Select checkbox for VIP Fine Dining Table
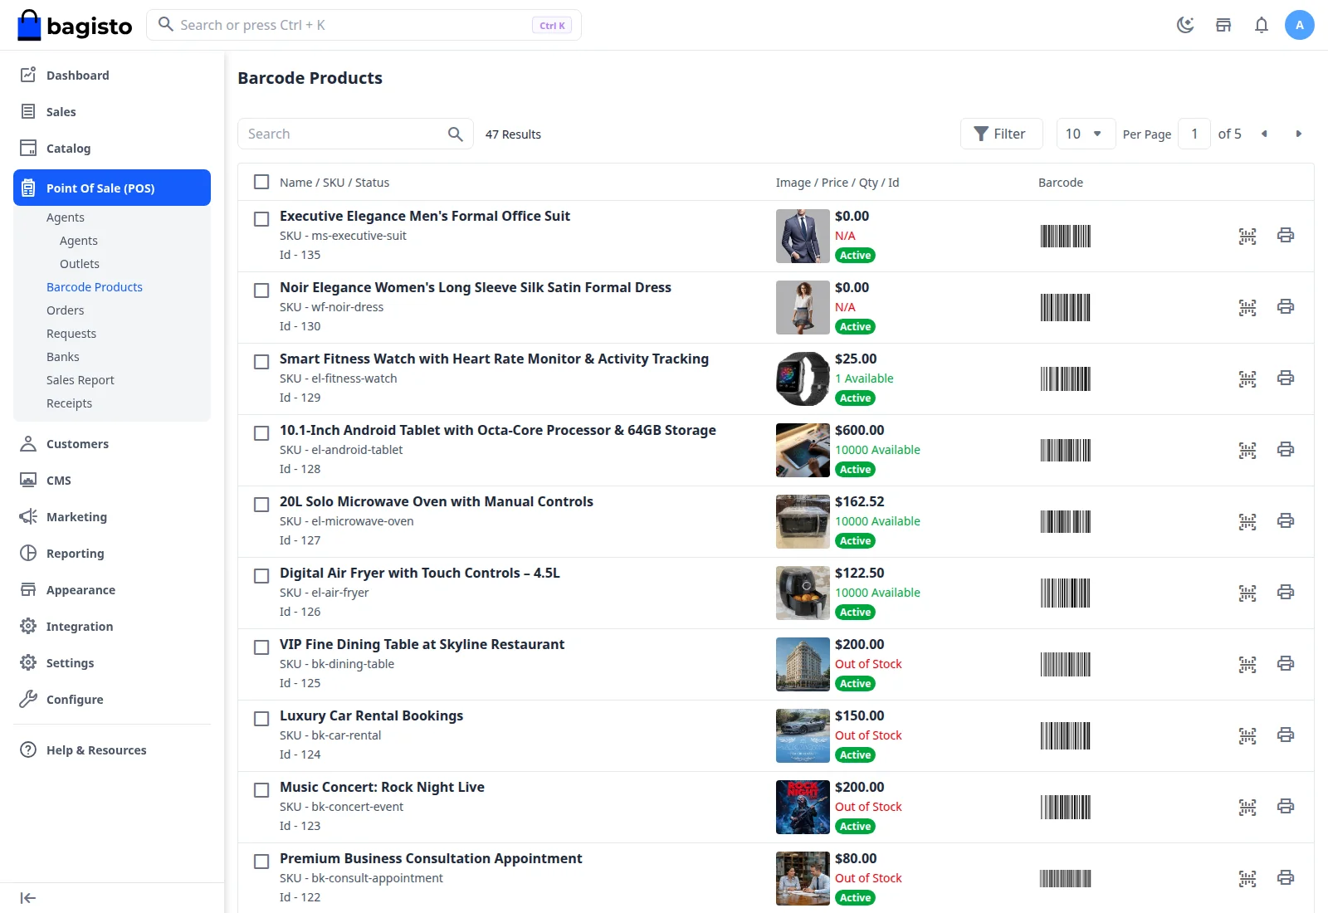Screen dimensions: 1328x913 [x=261, y=647]
